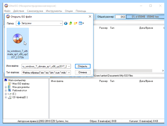The image size is (167, 126).
Task: Click lower pane Тип column header
Action: pos(112,81)
